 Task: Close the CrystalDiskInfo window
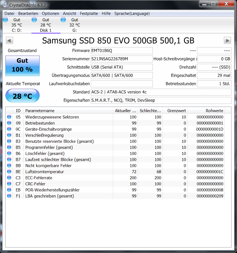pyautogui.click(x=226, y=4)
